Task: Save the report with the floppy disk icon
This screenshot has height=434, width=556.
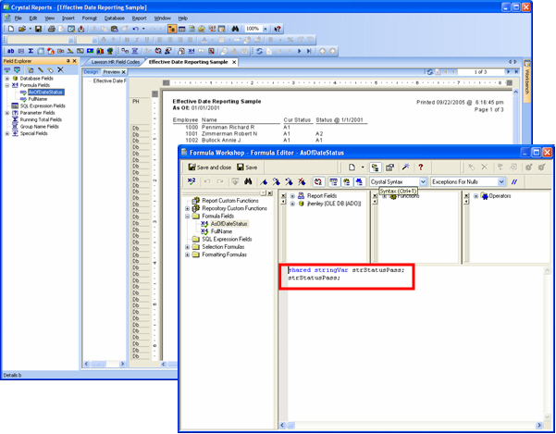Action: click(38, 29)
